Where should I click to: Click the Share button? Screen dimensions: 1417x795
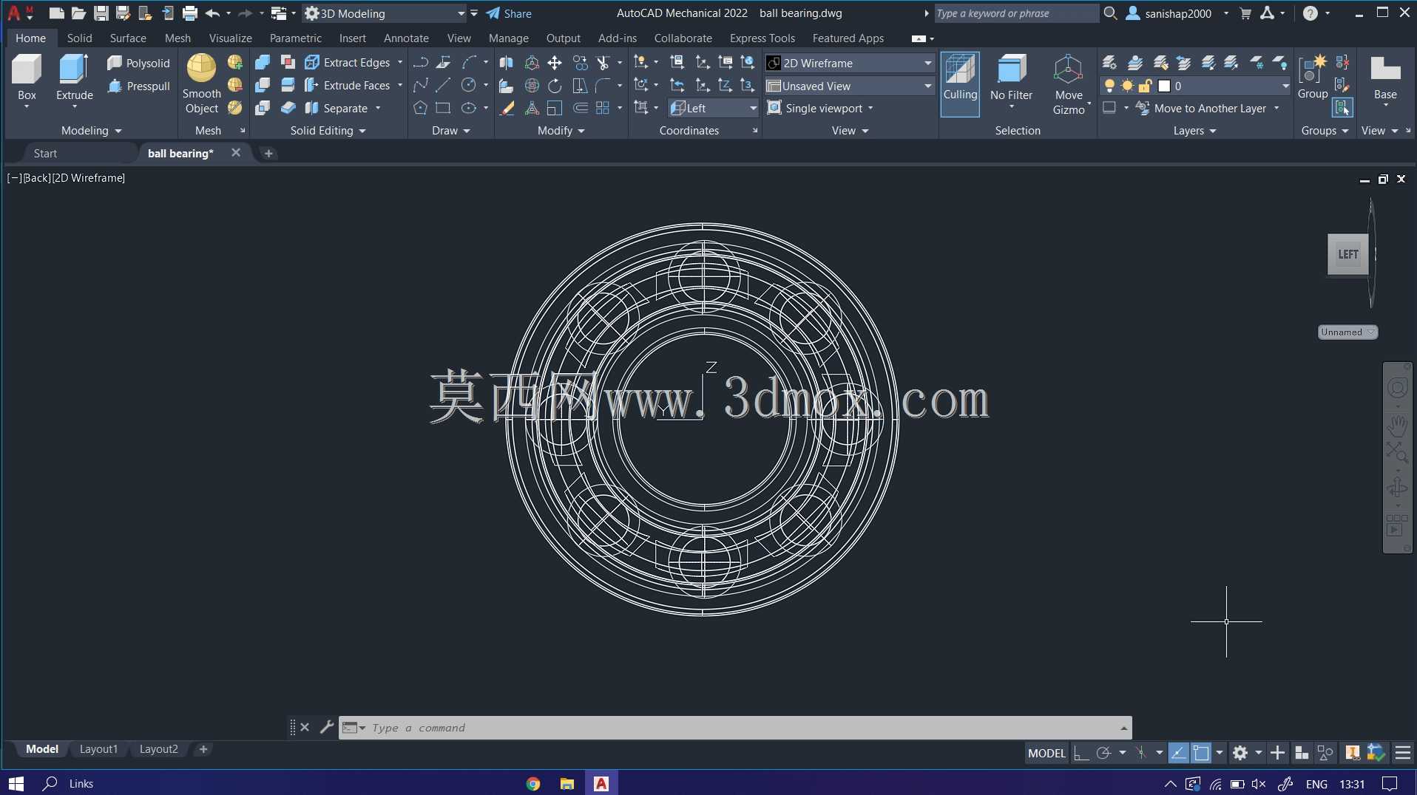(509, 13)
